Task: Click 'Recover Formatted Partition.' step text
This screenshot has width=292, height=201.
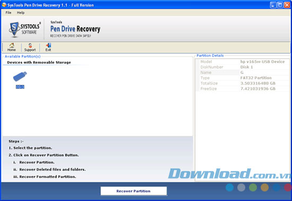Action: [x=48, y=177]
